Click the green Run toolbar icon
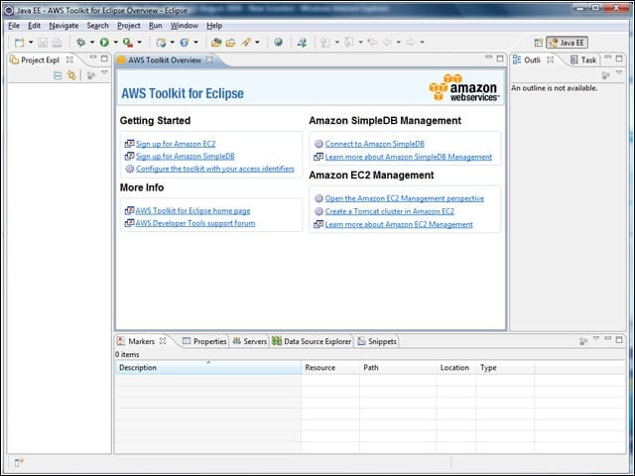This screenshot has width=635, height=476. [104, 42]
